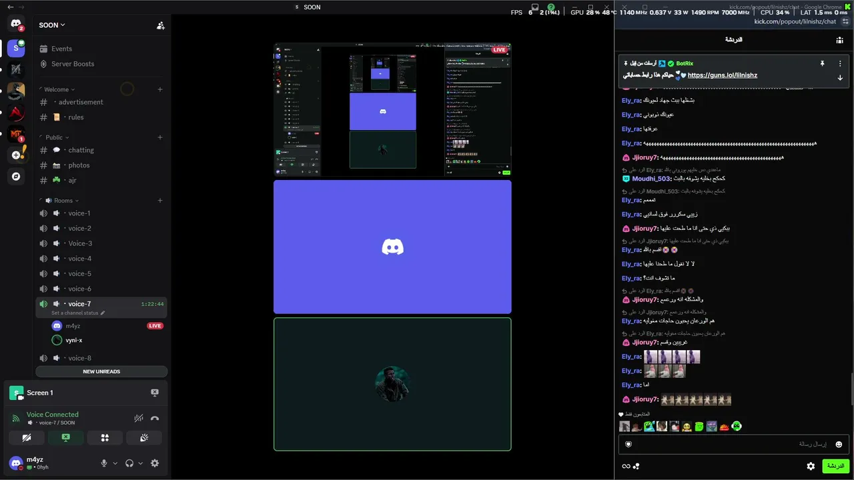Open Discord direct messages home icon
This screenshot has height=480, width=854.
tap(16, 24)
